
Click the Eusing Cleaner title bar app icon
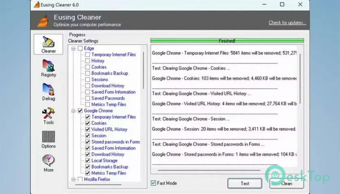[x=36, y=4]
